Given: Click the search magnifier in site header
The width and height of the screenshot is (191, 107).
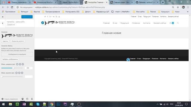Looking at the screenshot, I should point(178,23).
